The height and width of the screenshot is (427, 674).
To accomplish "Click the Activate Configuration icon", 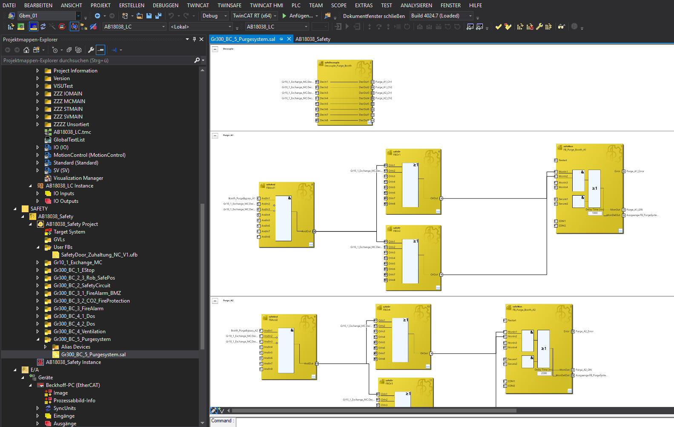I will [11, 26].
